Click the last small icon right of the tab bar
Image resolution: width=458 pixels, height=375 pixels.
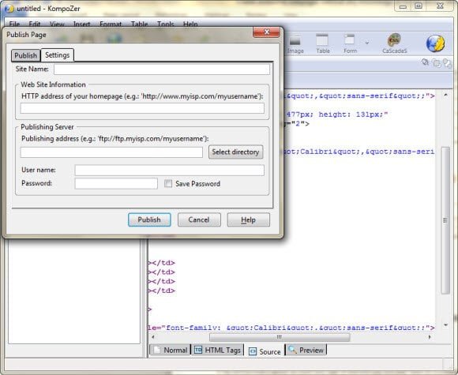click(447, 63)
